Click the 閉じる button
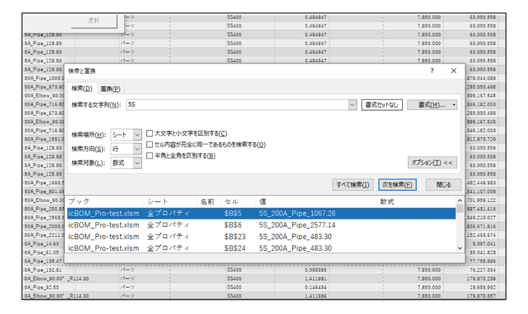528x314 pixels. [x=443, y=185]
